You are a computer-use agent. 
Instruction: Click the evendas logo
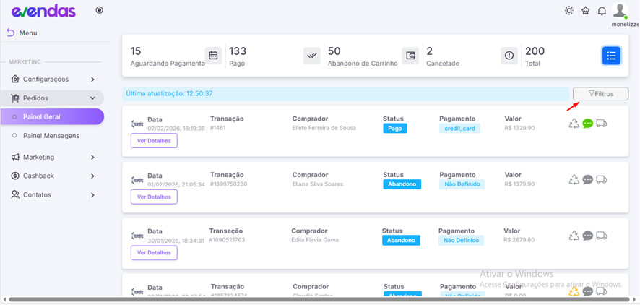(x=43, y=12)
